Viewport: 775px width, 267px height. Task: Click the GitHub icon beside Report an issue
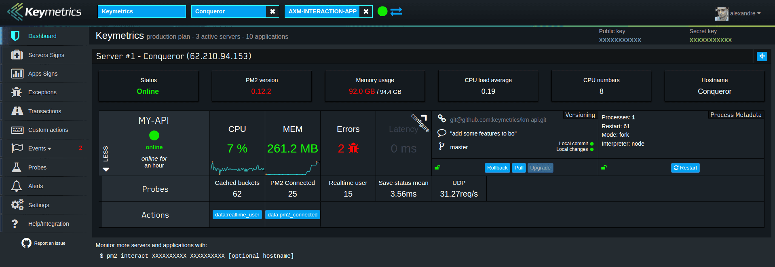(26, 243)
